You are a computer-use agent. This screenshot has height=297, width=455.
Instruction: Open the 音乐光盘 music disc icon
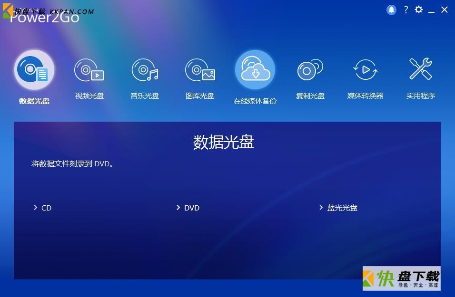145,70
